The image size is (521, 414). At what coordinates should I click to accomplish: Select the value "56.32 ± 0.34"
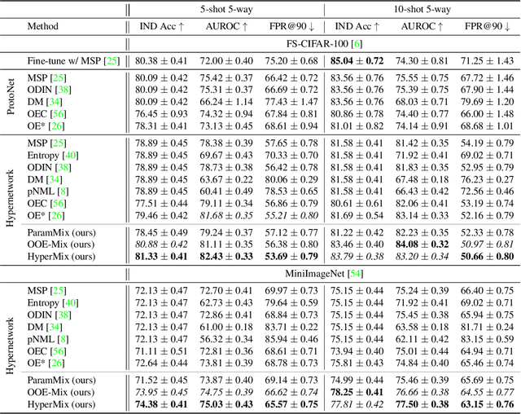coord(226,339)
